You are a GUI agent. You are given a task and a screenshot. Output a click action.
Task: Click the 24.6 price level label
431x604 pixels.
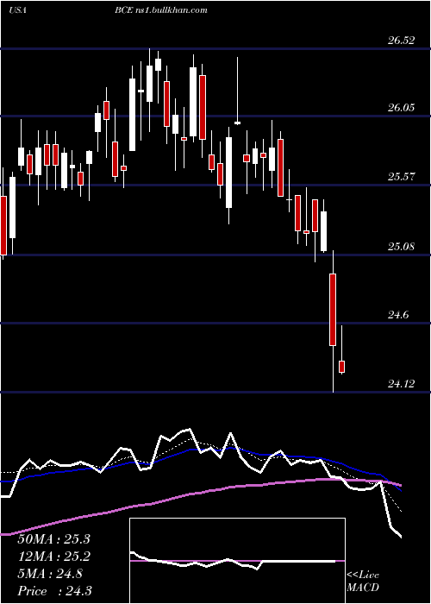coord(398,315)
